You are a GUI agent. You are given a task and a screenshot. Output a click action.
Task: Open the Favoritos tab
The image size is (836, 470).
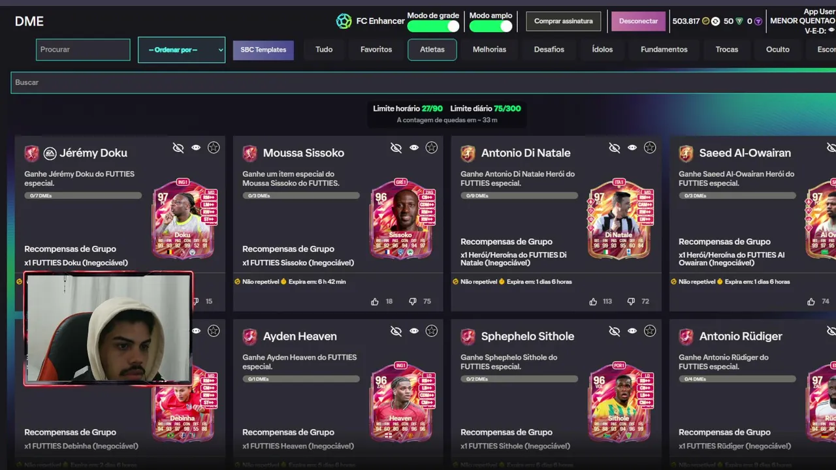click(x=376, y=50)
